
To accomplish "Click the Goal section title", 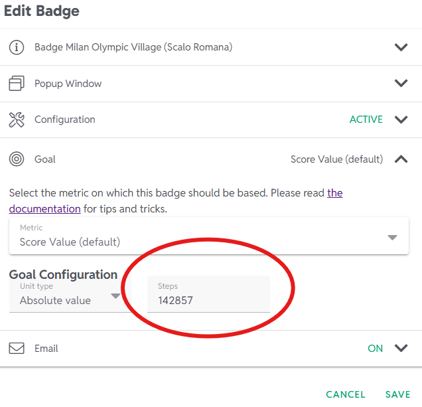I will (45, 159).
